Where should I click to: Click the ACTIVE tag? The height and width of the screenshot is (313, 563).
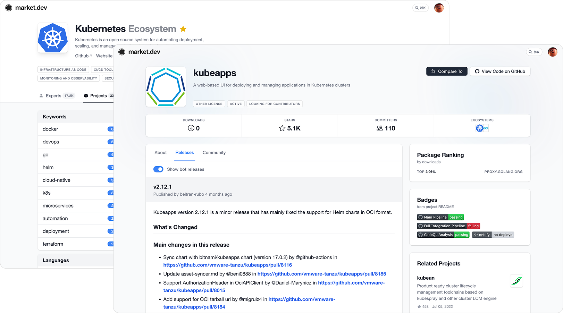[x=236, y=104]
